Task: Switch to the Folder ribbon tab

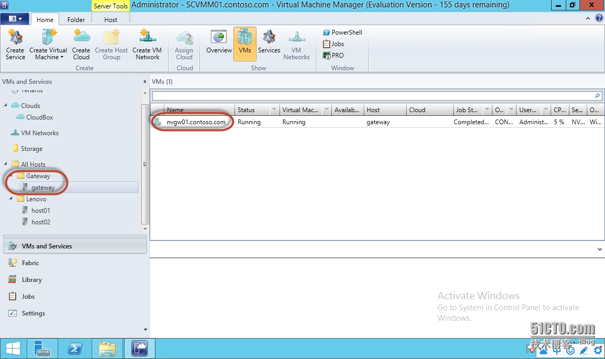Action: pyautogui.click(x=76, y=20)
